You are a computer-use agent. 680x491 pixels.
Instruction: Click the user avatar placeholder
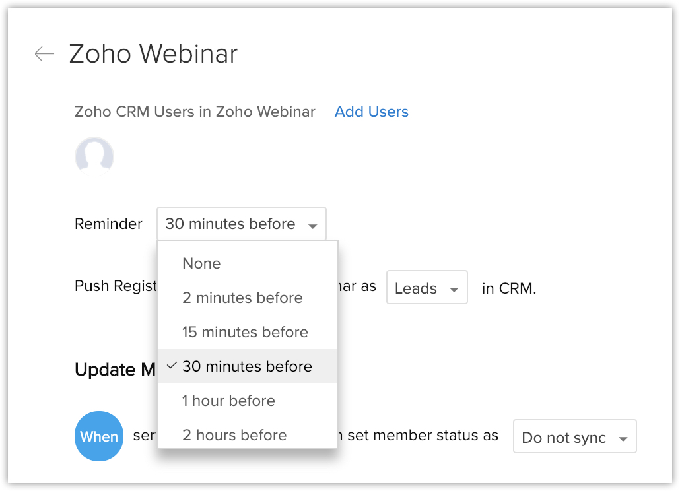(94, 156)
